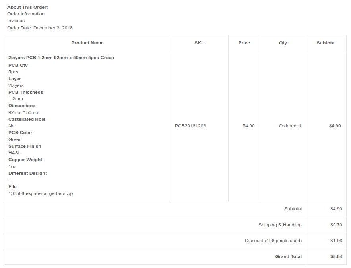The image size is (351, 268).
Task: Click the About This Order heading
Action: pyautogui.click(x=27, y=7)
